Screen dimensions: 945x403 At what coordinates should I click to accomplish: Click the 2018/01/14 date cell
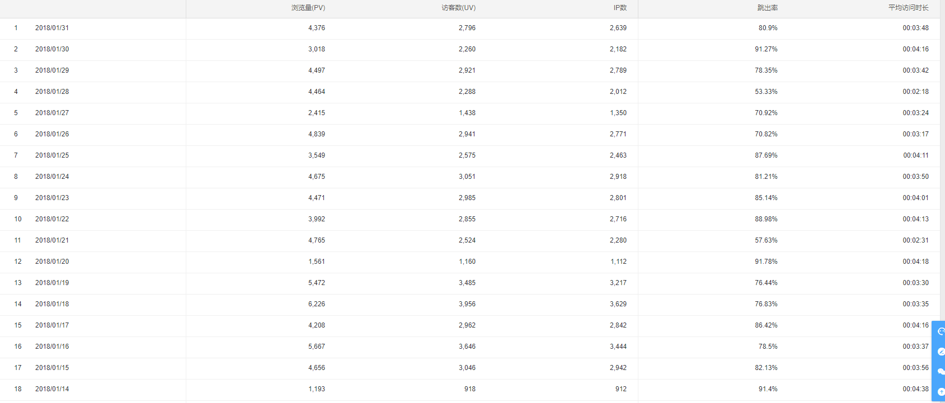click(x=52, y=389)
